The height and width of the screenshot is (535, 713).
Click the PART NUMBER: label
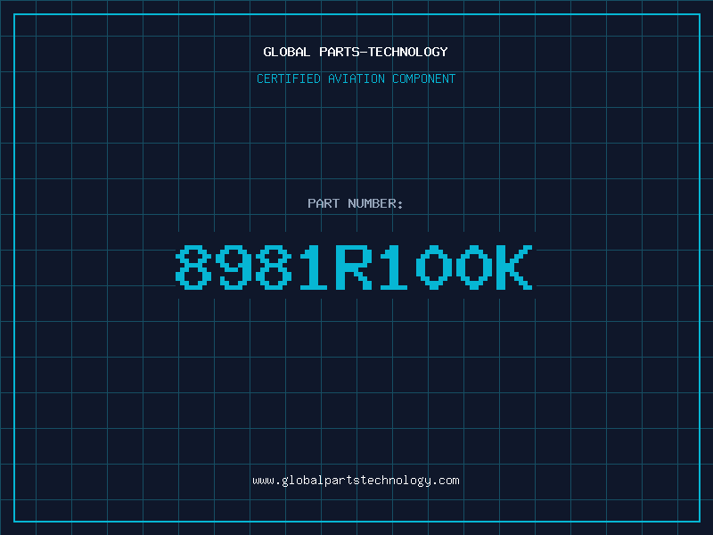[x=355, y=203]
